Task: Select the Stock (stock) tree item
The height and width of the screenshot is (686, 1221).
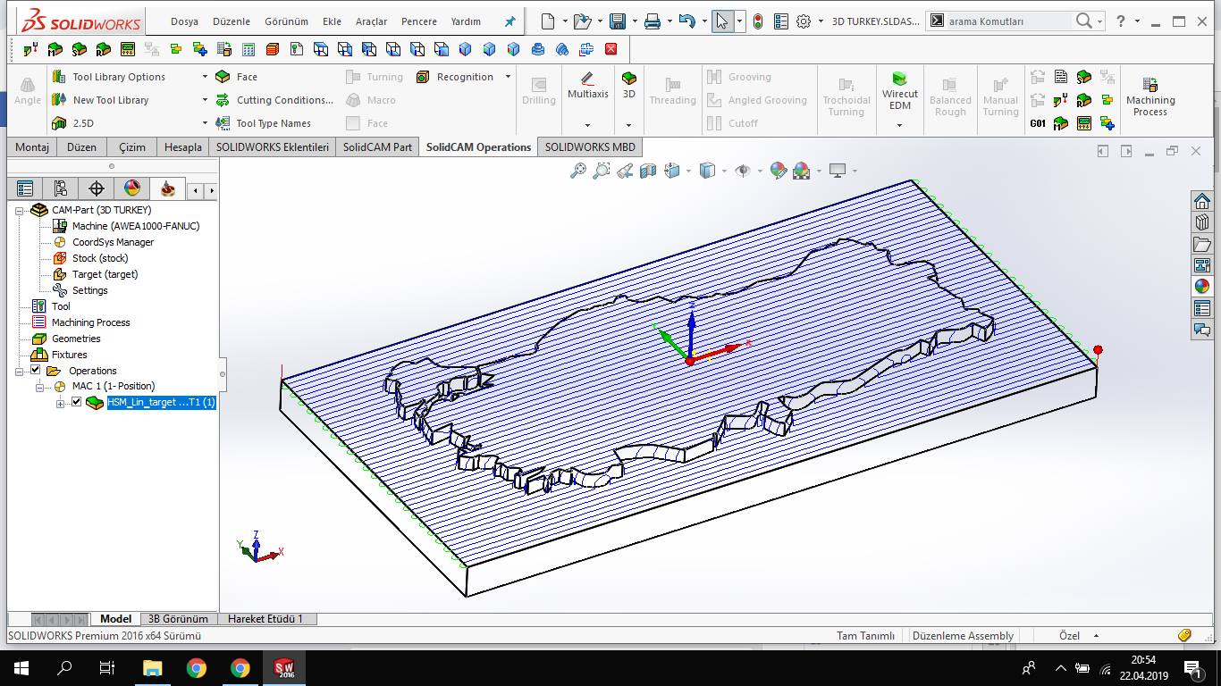Action: coord(90,258)
